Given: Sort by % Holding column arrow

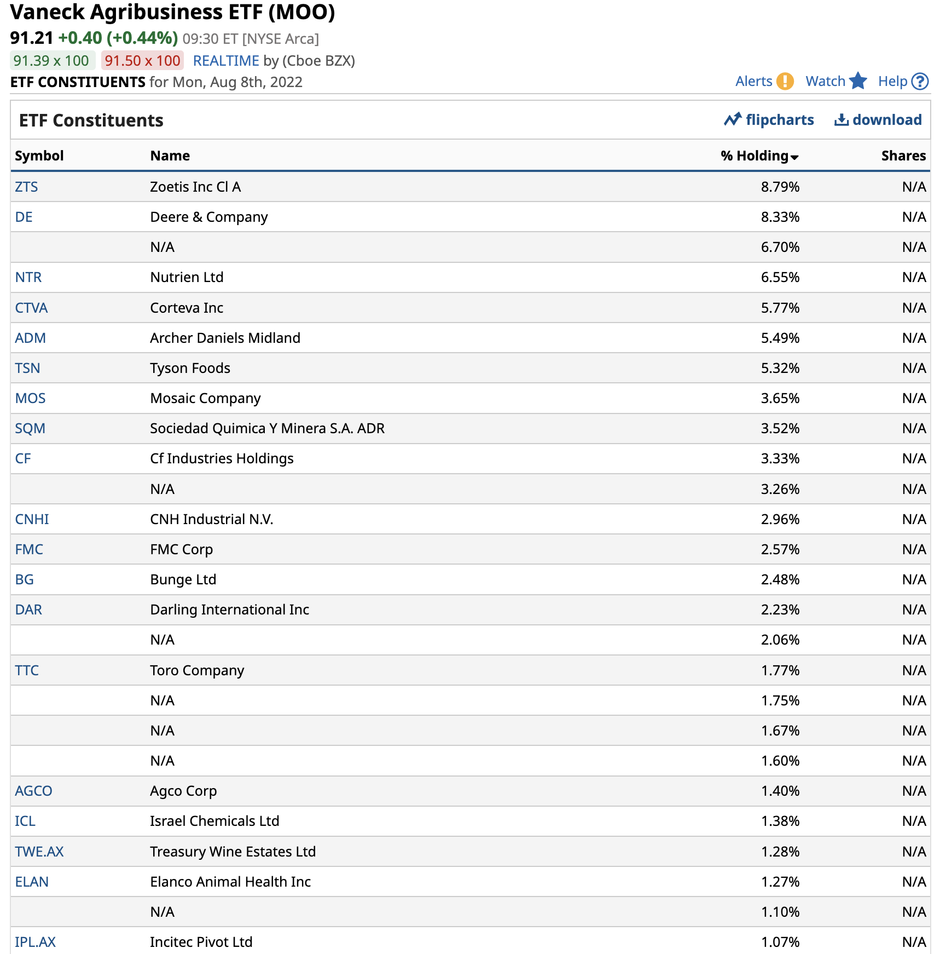Looking at the screenshot, I should point(794,157).
